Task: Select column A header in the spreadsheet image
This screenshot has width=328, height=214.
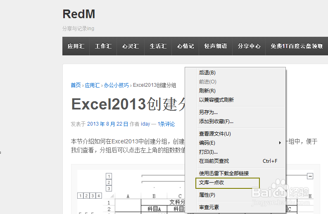Action: 128,196
